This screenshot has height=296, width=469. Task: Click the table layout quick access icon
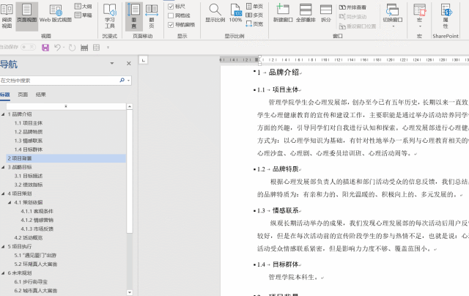point(96,48)
